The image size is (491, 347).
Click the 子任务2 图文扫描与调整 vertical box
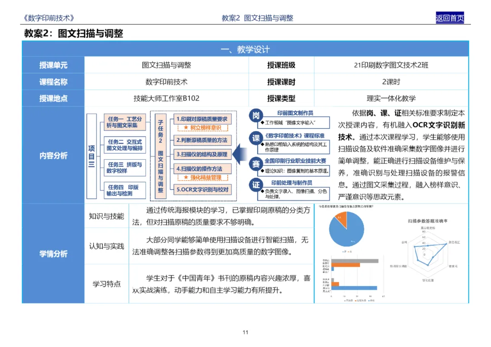(160, 156)
